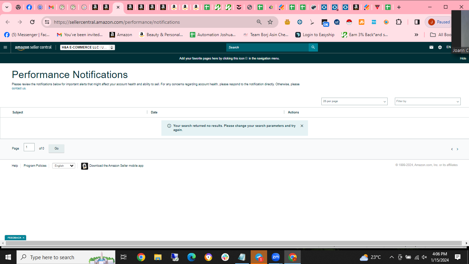Open Task View on the taskbar
This screenshot has width=469, height=264.
click(124, 257)
